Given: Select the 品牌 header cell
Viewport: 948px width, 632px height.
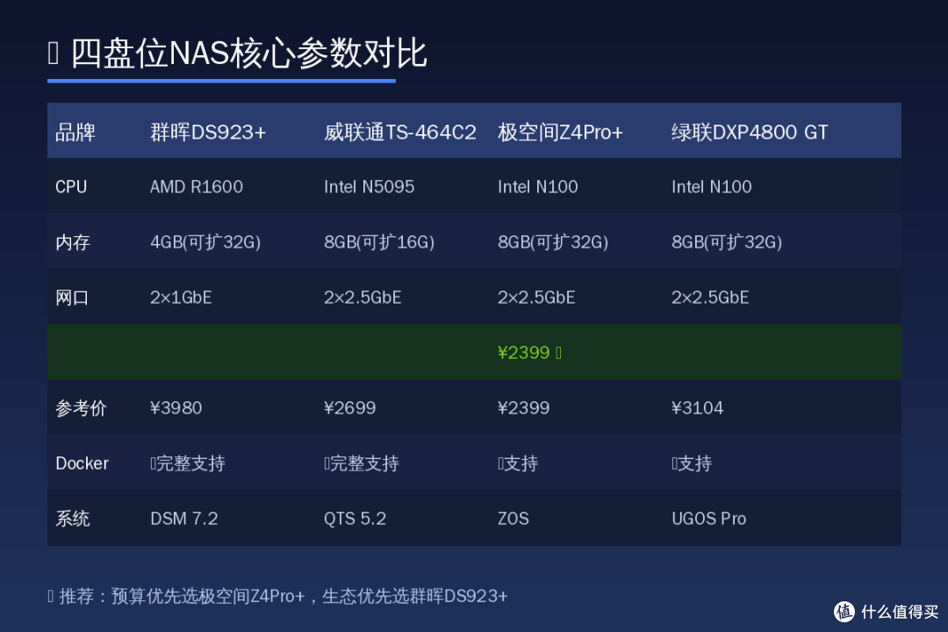Looking at the screenshot, I should point(75,132).
